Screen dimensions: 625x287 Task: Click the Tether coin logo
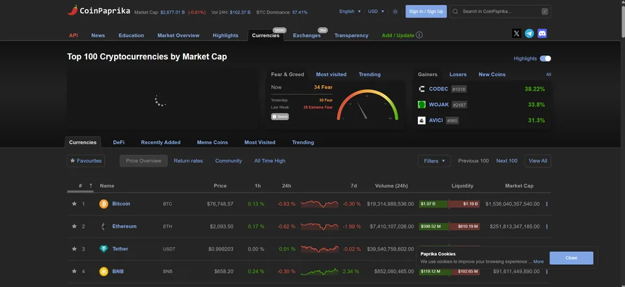coord(104,249)
